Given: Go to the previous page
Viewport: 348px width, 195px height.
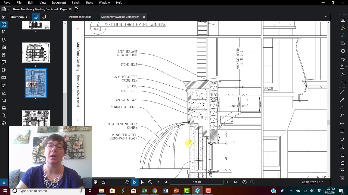Looking at the screenshot, I should click(166, 182).
